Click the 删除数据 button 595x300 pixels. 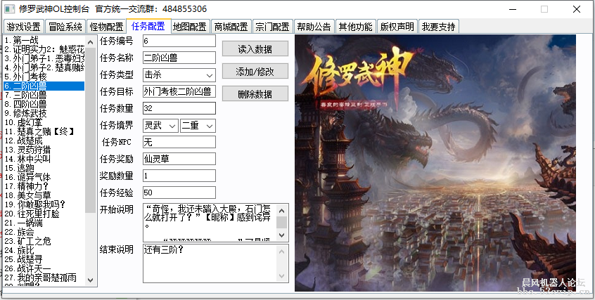pos(255,93)
